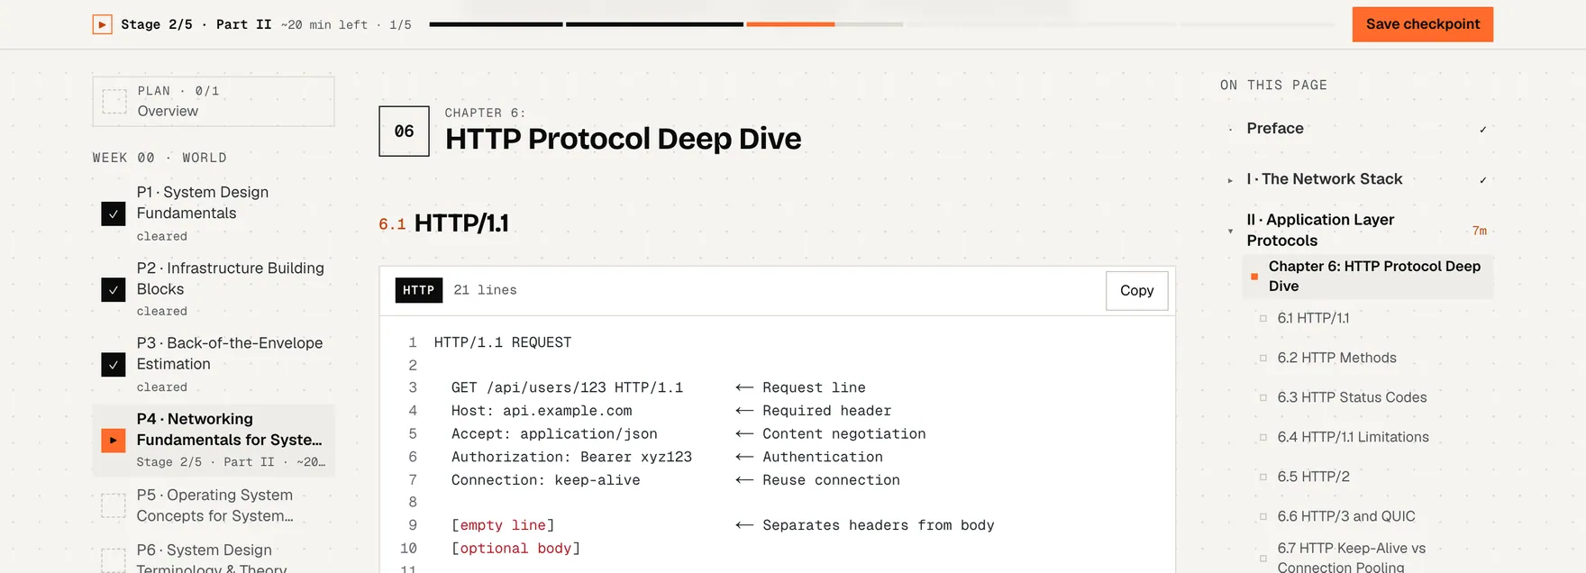The image size is (1586, 573).
Task: Open P5 Operating System Concepts module
Action: 214,505
